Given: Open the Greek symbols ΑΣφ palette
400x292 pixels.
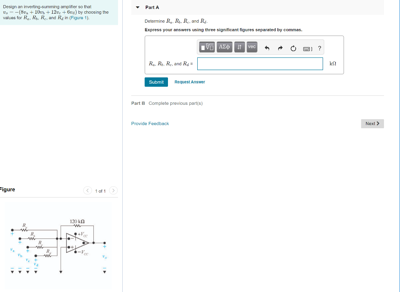Looking at the screenshot, I should (x=224, y=47).
